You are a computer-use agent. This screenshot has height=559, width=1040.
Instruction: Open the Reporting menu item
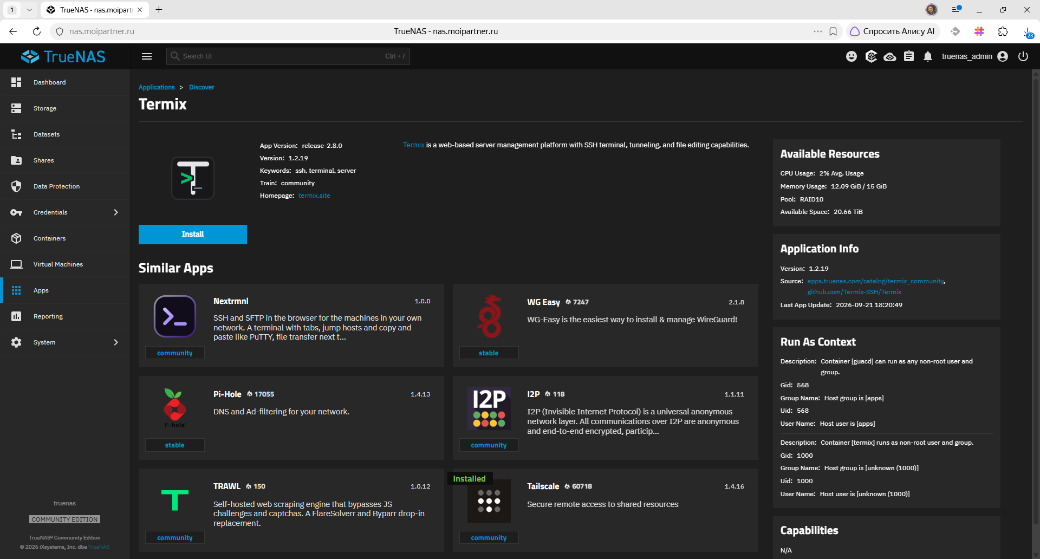click(65, 316)
